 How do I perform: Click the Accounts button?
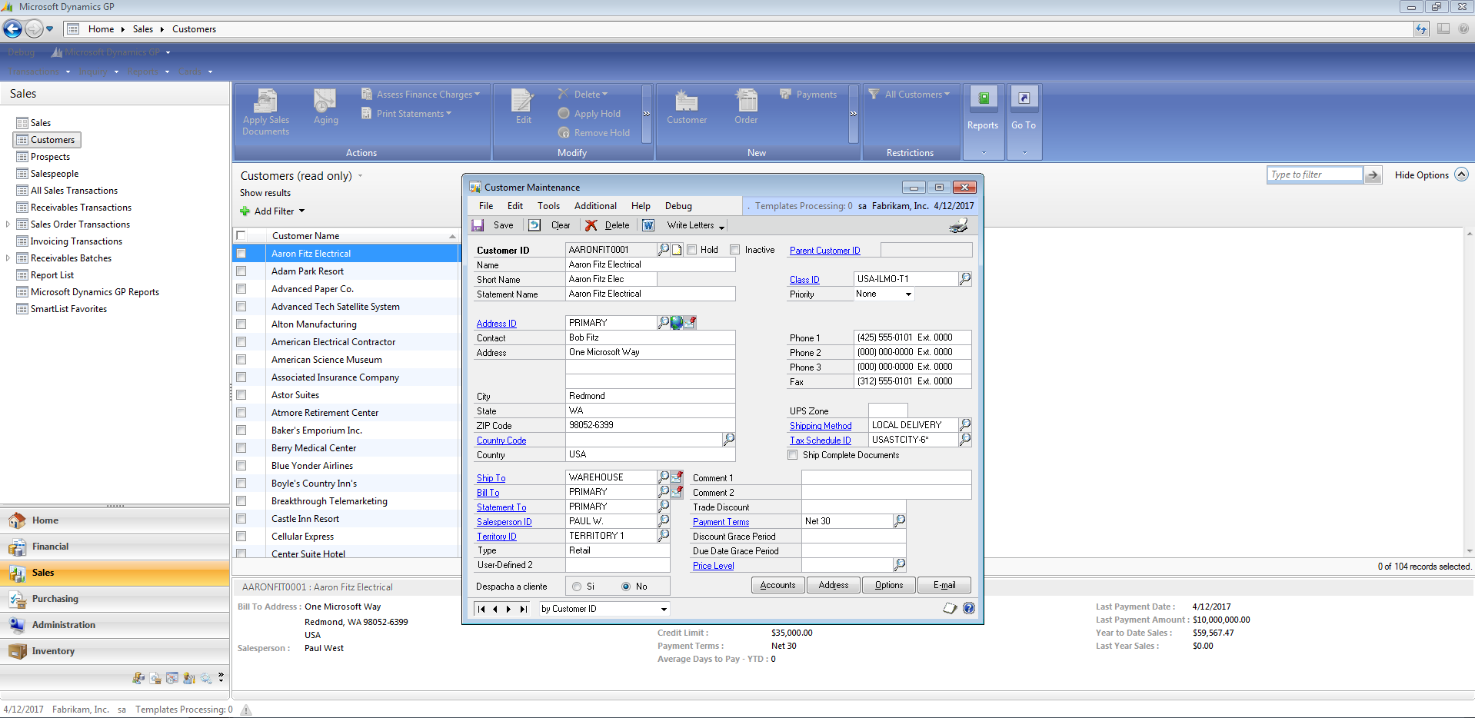[x=777, y=585]
